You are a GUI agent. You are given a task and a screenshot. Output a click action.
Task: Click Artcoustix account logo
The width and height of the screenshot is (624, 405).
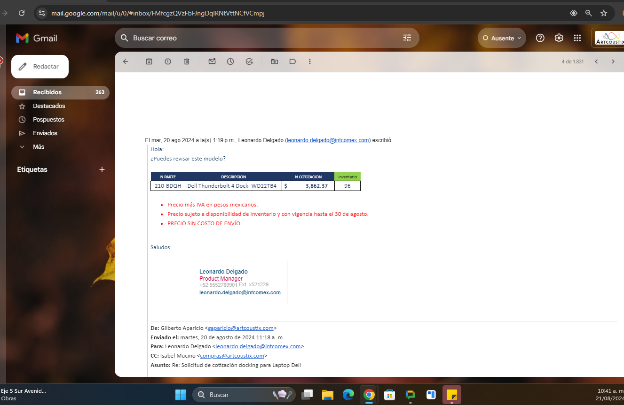608,38
